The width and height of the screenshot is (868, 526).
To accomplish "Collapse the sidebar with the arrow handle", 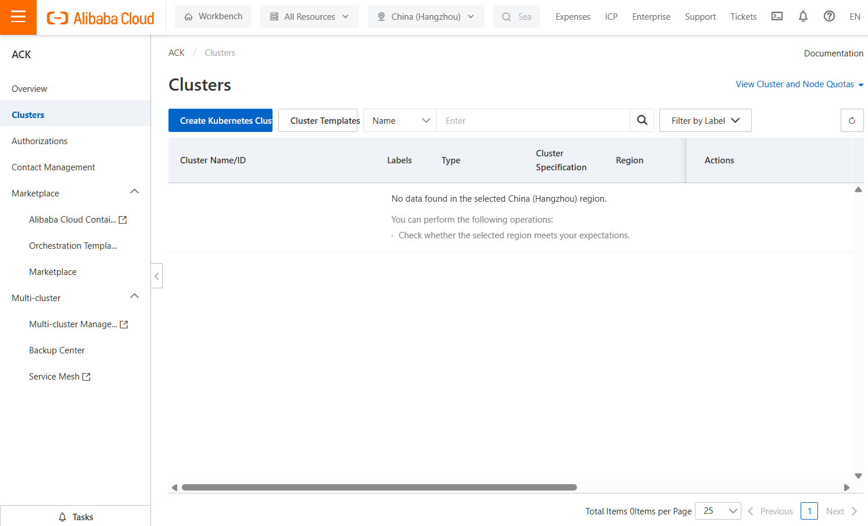I will [x=156, y=276].
